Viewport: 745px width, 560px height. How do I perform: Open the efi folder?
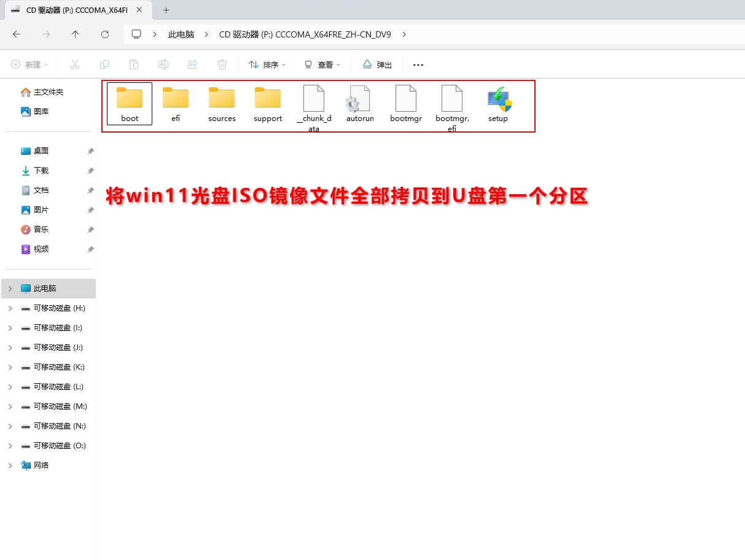[176, 100]
